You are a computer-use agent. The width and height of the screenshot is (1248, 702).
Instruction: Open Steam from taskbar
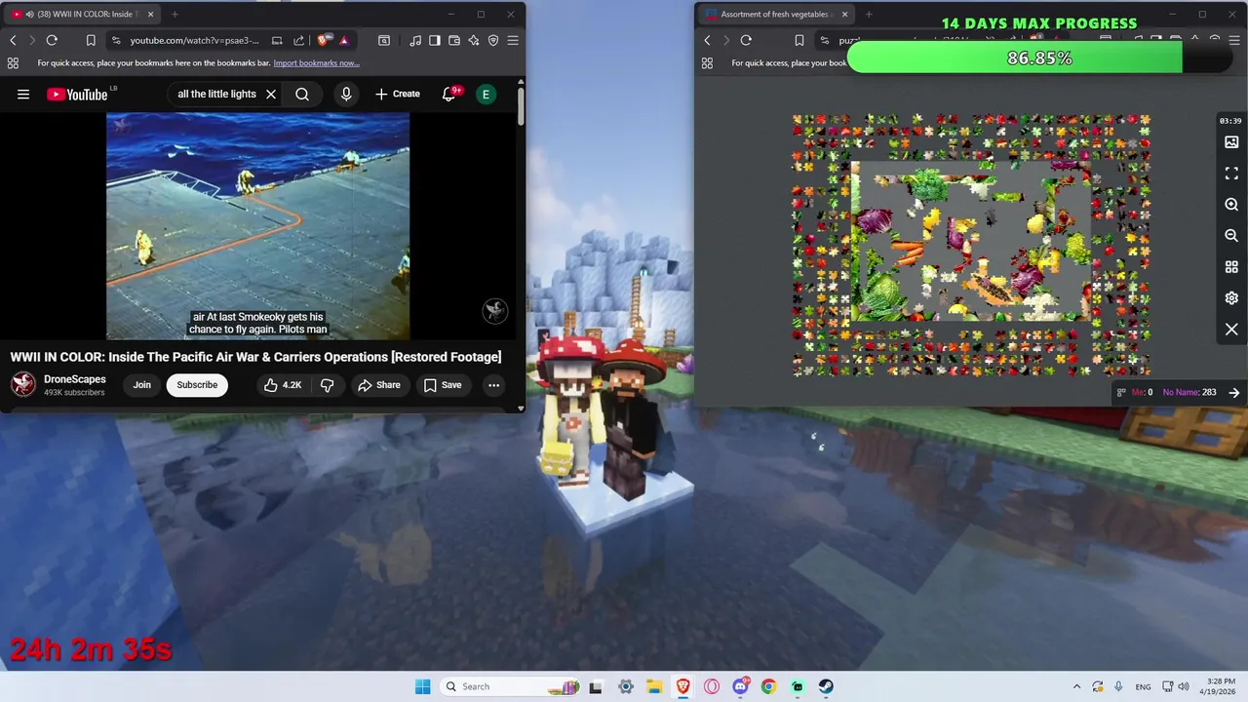(x=826, y=686)
